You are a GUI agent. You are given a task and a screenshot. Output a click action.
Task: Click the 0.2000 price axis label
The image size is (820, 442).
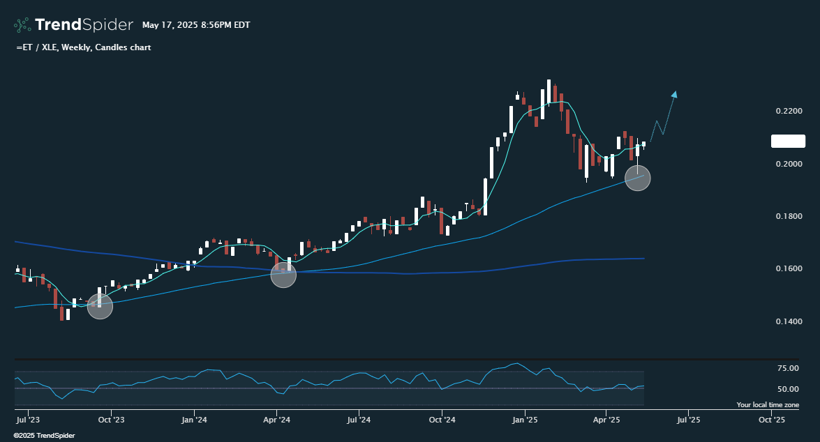click(x=789, y=164)
